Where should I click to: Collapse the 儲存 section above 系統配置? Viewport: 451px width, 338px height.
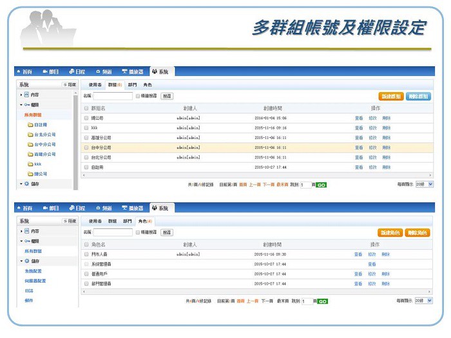(x=21, y=261)
